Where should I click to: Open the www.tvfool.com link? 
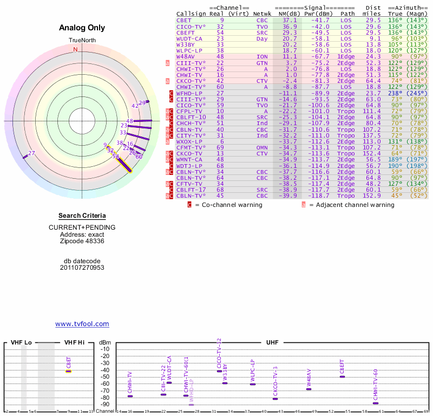pyautogui.click(x=82, y=324)
